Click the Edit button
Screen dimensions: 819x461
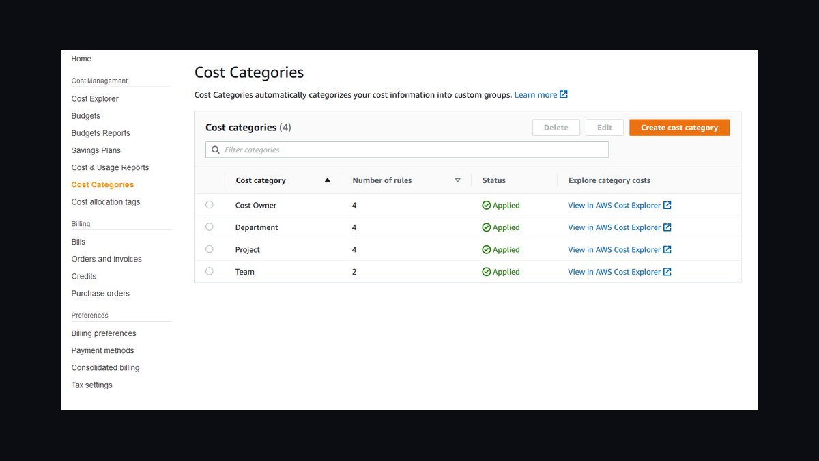point(605,128)
